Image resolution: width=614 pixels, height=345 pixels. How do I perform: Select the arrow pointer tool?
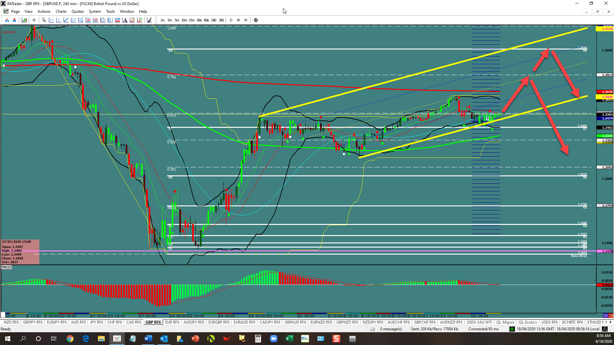pos(44,20)
